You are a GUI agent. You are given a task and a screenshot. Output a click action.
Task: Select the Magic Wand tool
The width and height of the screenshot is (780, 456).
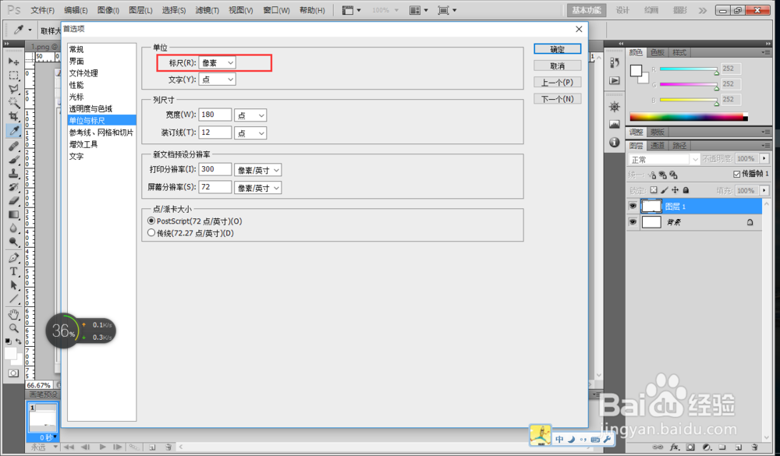[13, 102]
